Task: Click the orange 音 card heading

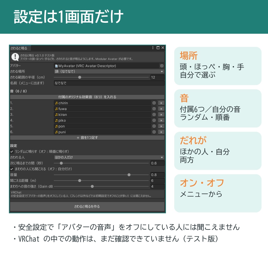Action: click(x=184, y=98)
